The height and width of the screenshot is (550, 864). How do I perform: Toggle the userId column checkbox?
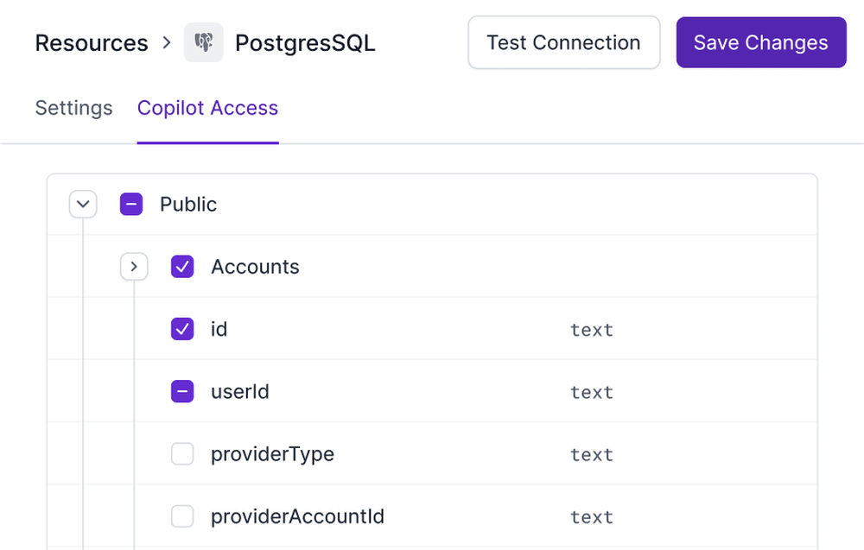[x=182, y=392]
